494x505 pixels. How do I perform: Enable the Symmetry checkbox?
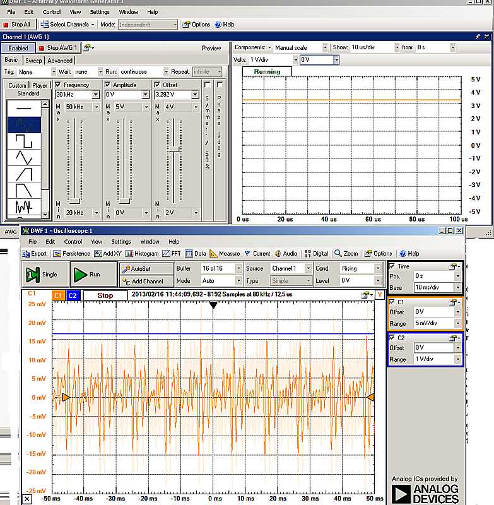pyautogui.click(x=207, y=85)
